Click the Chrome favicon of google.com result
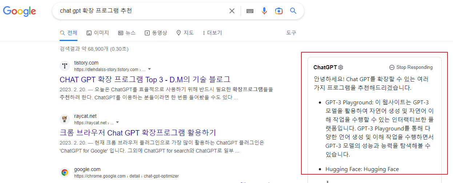The image size is (453, 183). click(x=65, y=172)
